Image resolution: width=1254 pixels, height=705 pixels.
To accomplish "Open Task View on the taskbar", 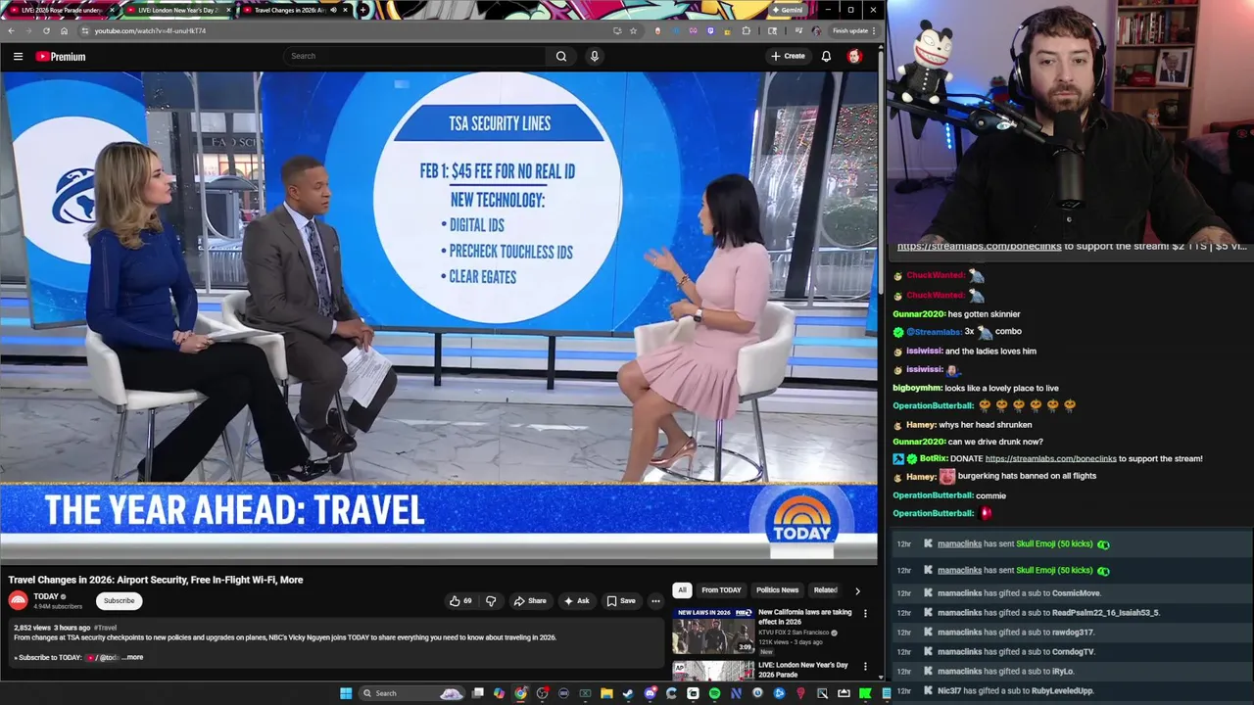I will [x=477, y=693].
